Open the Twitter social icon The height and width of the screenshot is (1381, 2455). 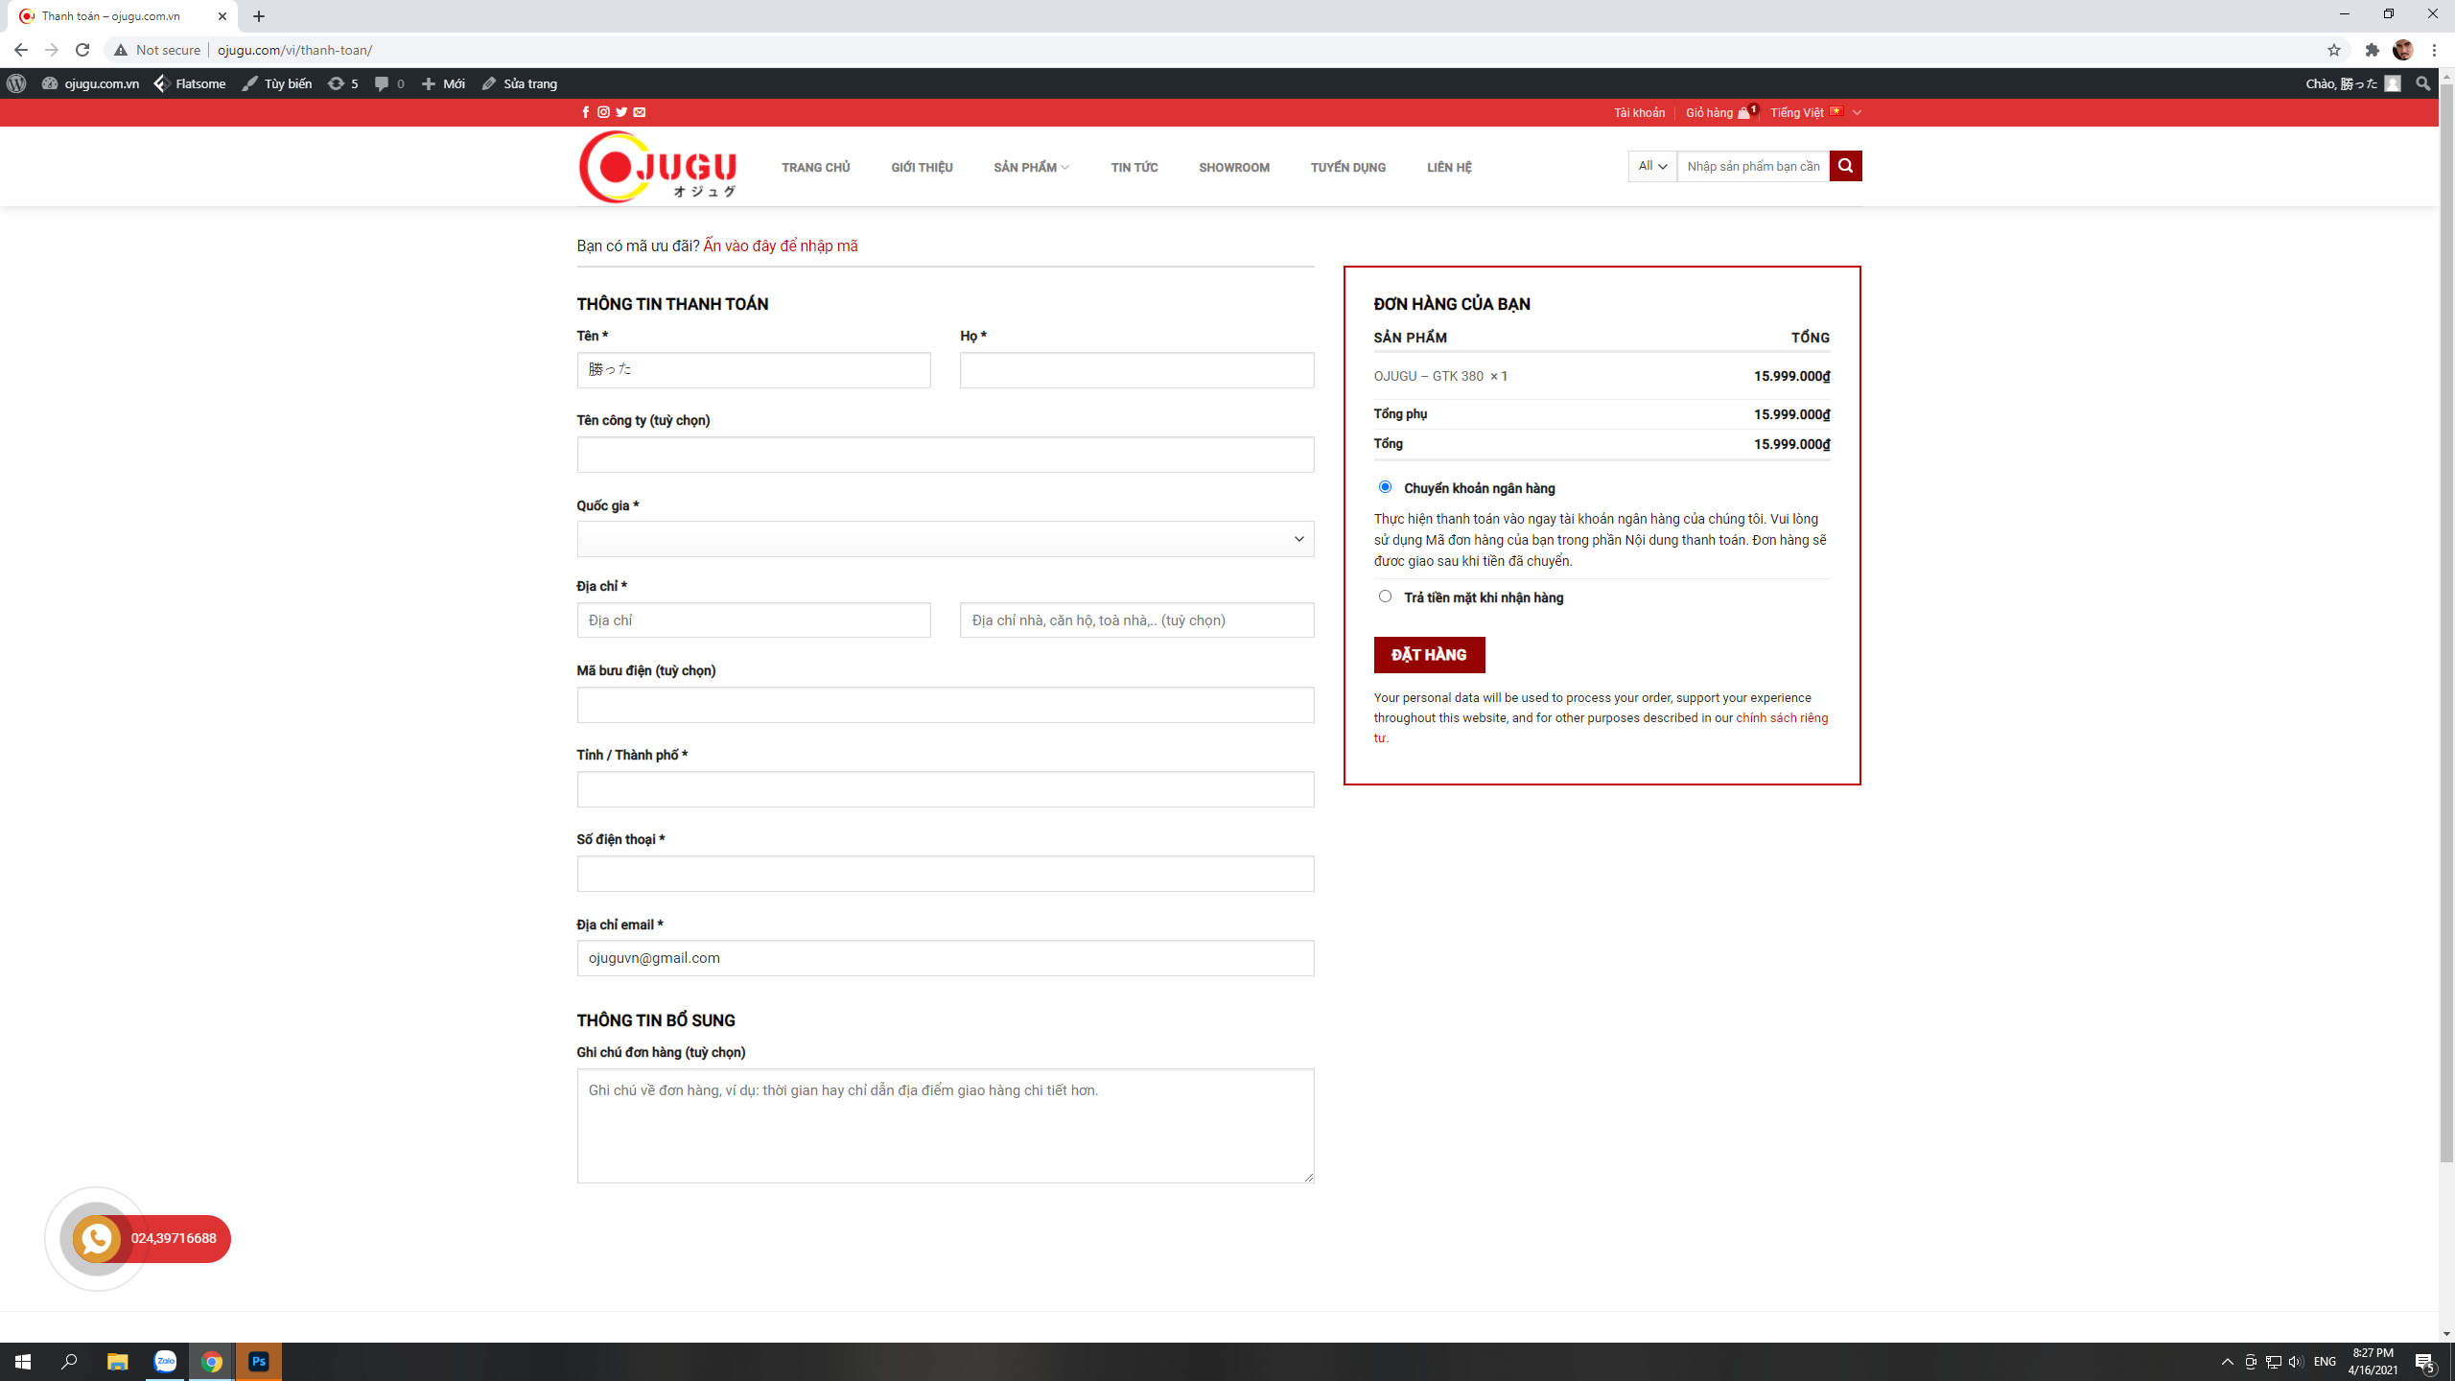pyautogui.click(x=621, y=112)
